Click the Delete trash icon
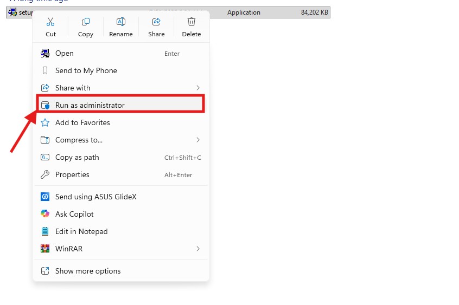 click(x=191, y=22)
